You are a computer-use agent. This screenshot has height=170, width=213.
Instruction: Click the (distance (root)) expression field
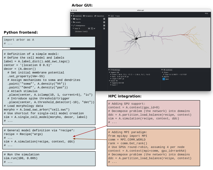pyautogui.click(x=81, y=32)
